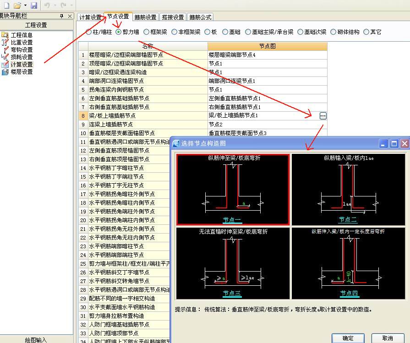Image resolution: width=410 pixels, height=343 pixels.
Task: Click the Undo toolbar icon
Action: pos(47,5)
